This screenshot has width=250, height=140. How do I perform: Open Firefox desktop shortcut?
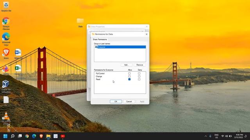pos(6,70)
